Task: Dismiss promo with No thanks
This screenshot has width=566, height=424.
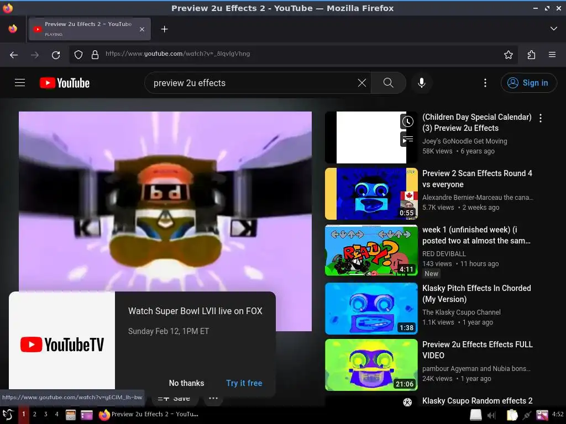Action: pyautogui.click(x=186, y=383)
